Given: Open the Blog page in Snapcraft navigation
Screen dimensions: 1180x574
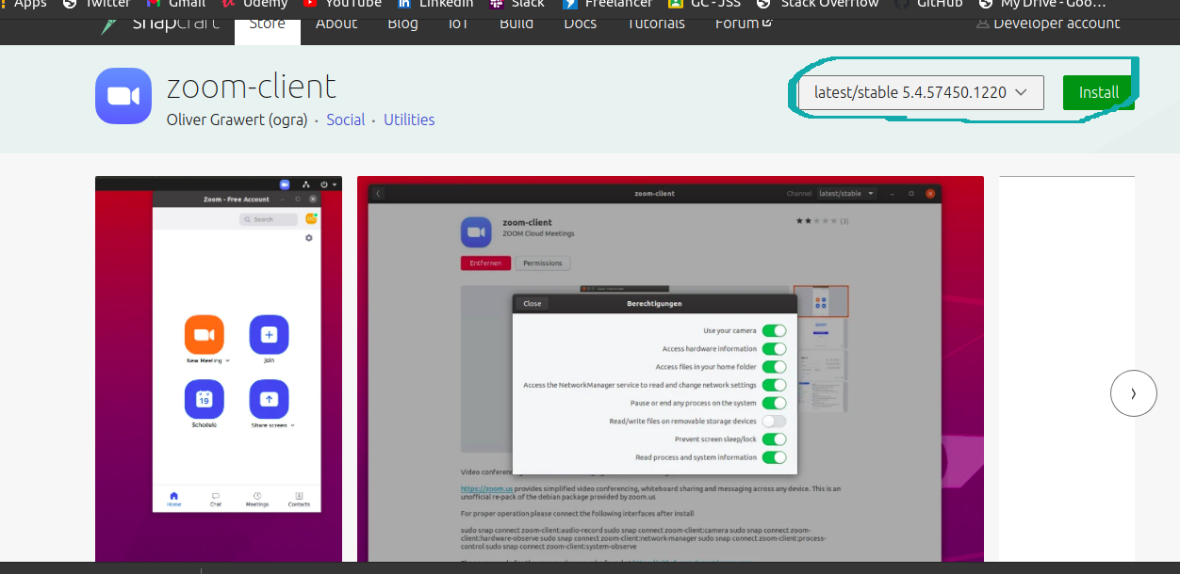Looking at the screenshot, I should (402, 23).
